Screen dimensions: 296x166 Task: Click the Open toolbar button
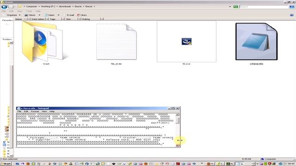click(49, 15)
